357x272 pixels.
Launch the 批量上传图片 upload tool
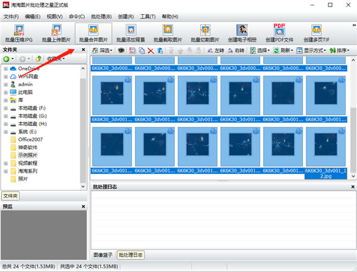pyautogui.click(x=57, y=33)
